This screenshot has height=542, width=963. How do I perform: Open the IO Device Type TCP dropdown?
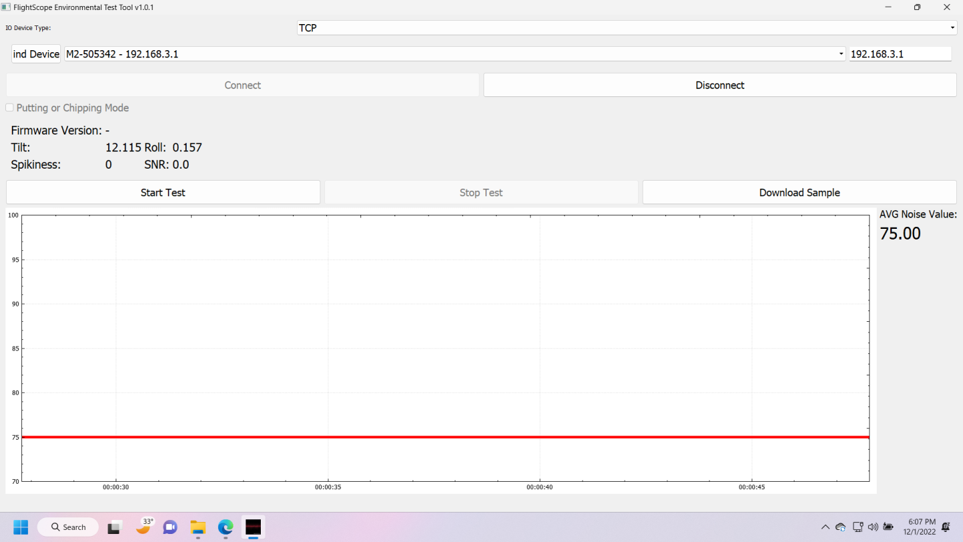click(x=627, y=28)
